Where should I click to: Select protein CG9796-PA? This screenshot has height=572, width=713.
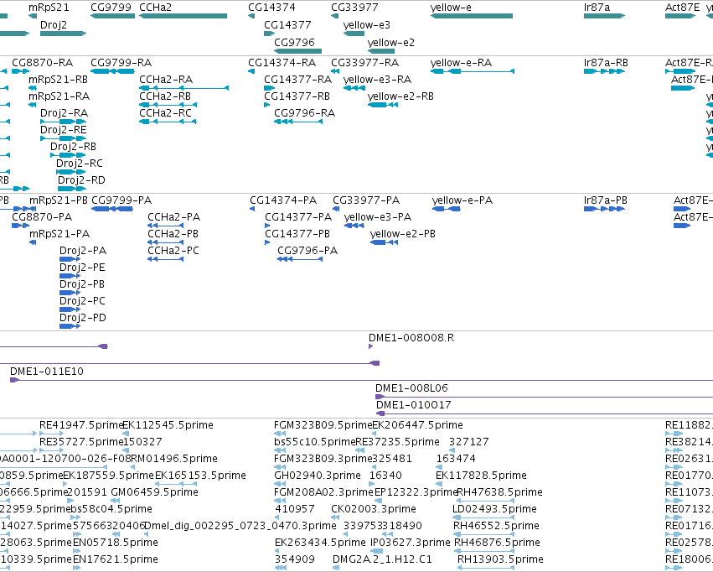300,259
